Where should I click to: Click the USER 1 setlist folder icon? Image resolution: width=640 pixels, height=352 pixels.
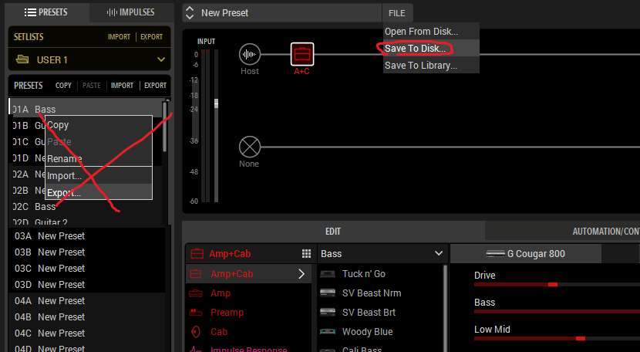(x=22, y=59)
